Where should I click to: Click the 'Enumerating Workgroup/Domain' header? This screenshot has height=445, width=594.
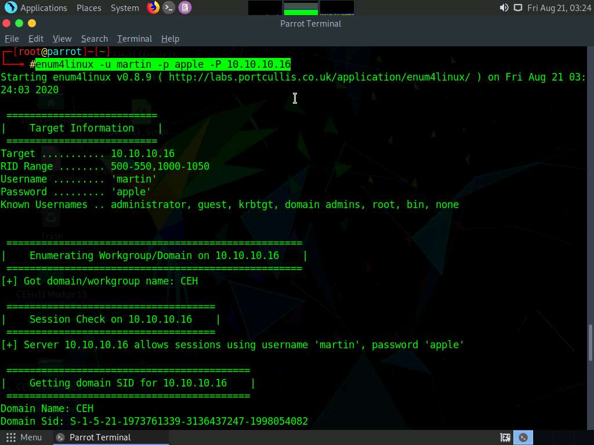(154, 256)
